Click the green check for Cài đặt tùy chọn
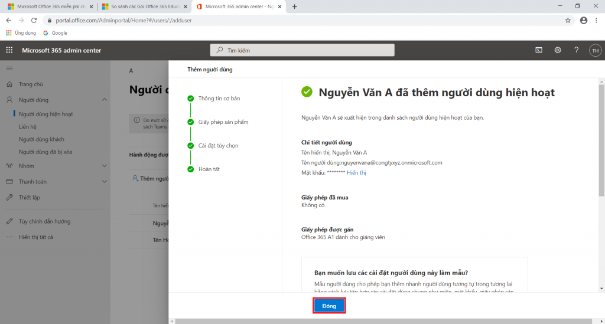The image size is (605, 324). click(191, 146)
